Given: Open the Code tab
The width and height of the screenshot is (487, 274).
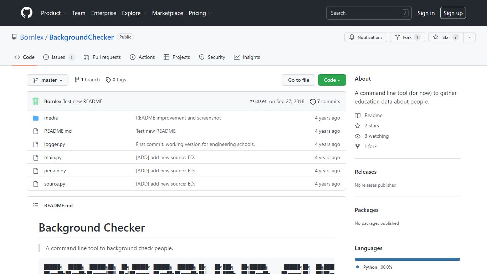Looking at the screenshot, I should point(25,57).
